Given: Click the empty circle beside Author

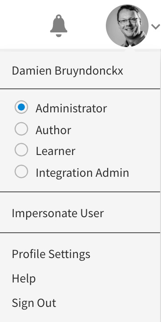Looking at the screenshot, I should 21,129.
